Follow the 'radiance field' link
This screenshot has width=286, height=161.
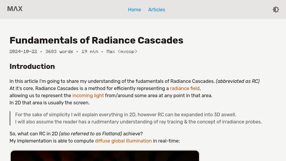tap(185, 88)
